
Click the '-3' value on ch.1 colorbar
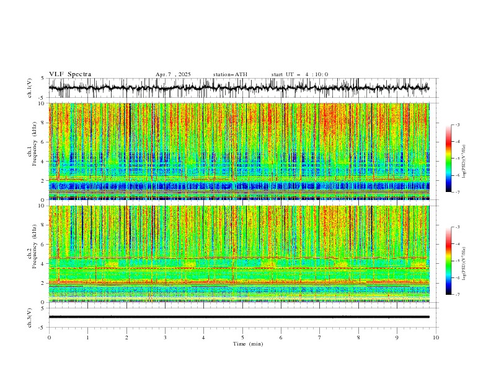(457, 124)
